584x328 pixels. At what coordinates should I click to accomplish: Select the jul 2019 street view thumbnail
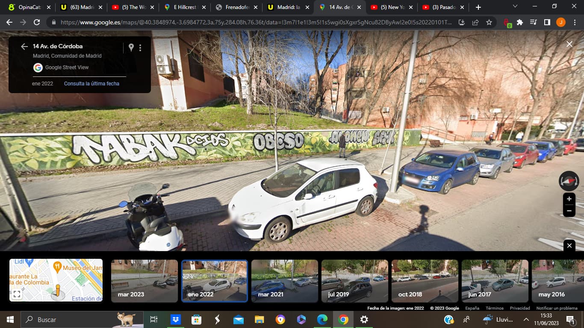click(354, 281)
